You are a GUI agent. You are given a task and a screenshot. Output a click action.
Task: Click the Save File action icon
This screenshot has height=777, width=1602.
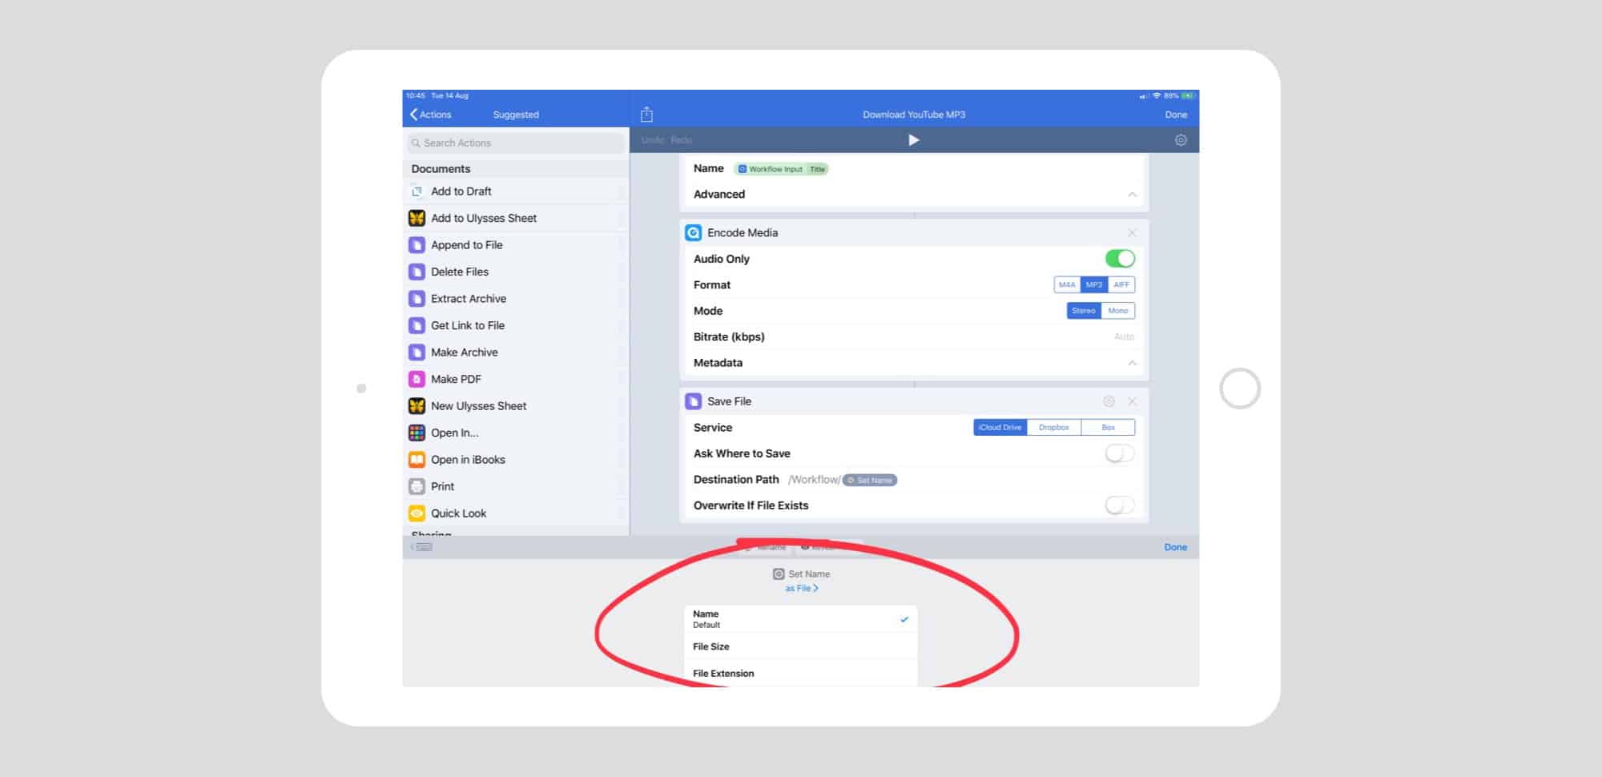693,401
